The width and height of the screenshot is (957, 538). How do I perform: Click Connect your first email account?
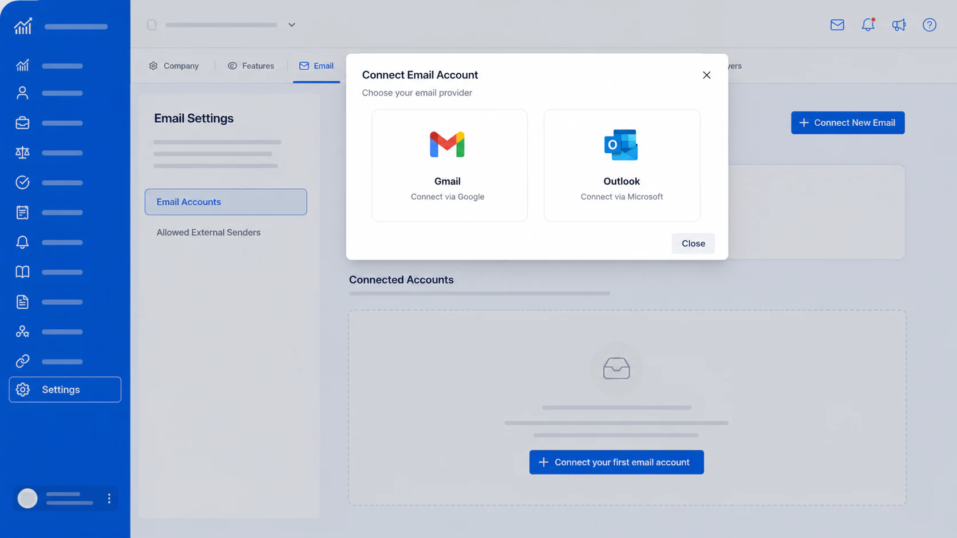pyautogui.click(x=616, y=462)
